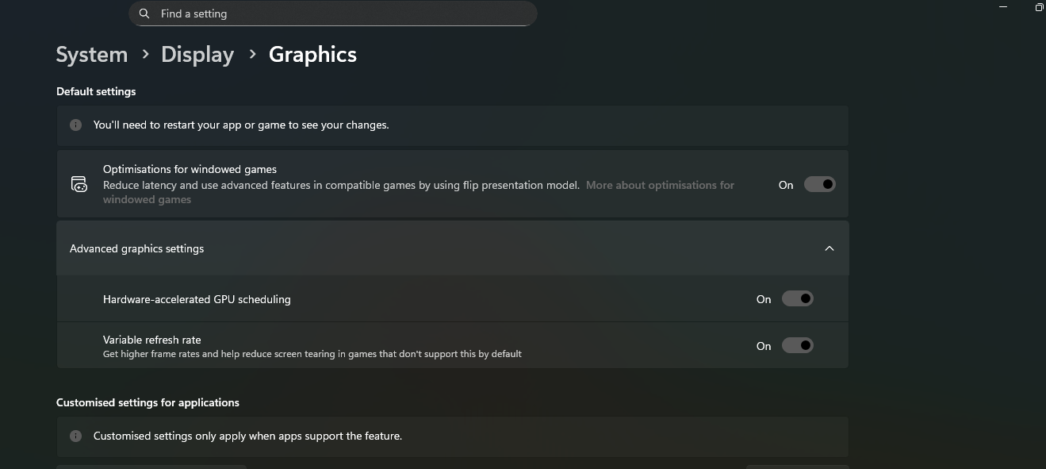Click the chevron between Display and Graphics
This screenshot has width=1046, height=469.
coord(252,54)
